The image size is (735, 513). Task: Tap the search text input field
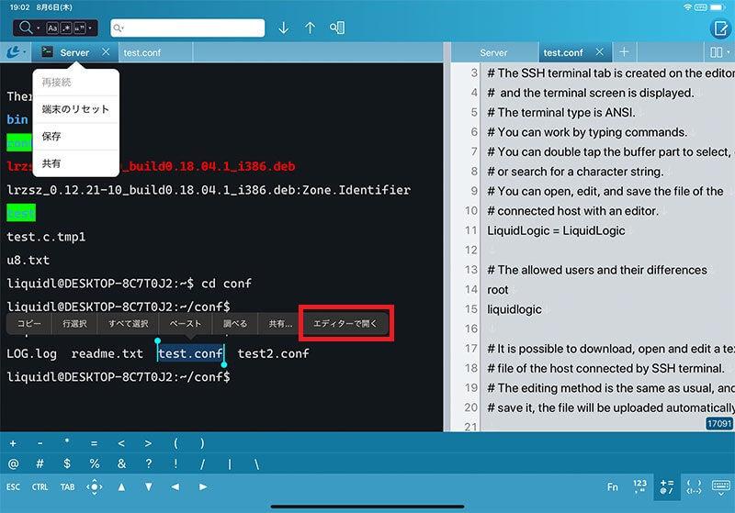188,28
